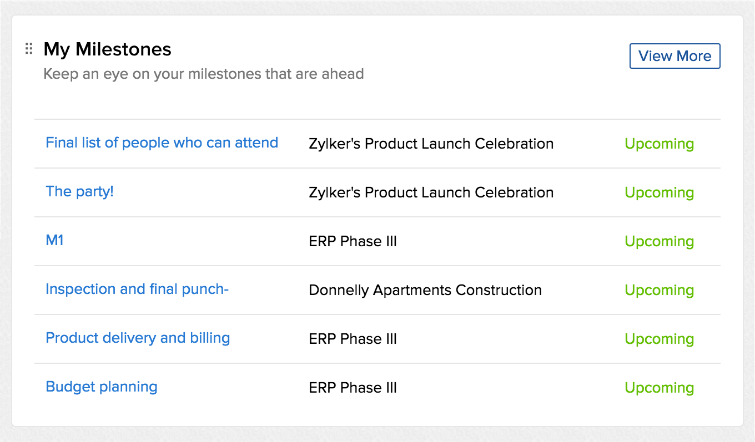Open the View More button
The height and width of the screenshot is (442, 755).
[x=675, y=56]
